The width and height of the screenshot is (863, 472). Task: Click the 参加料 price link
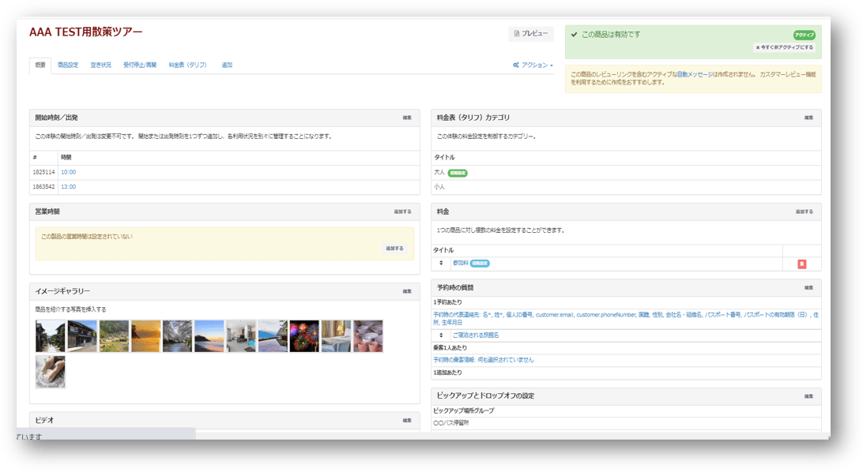click(460, 263)
